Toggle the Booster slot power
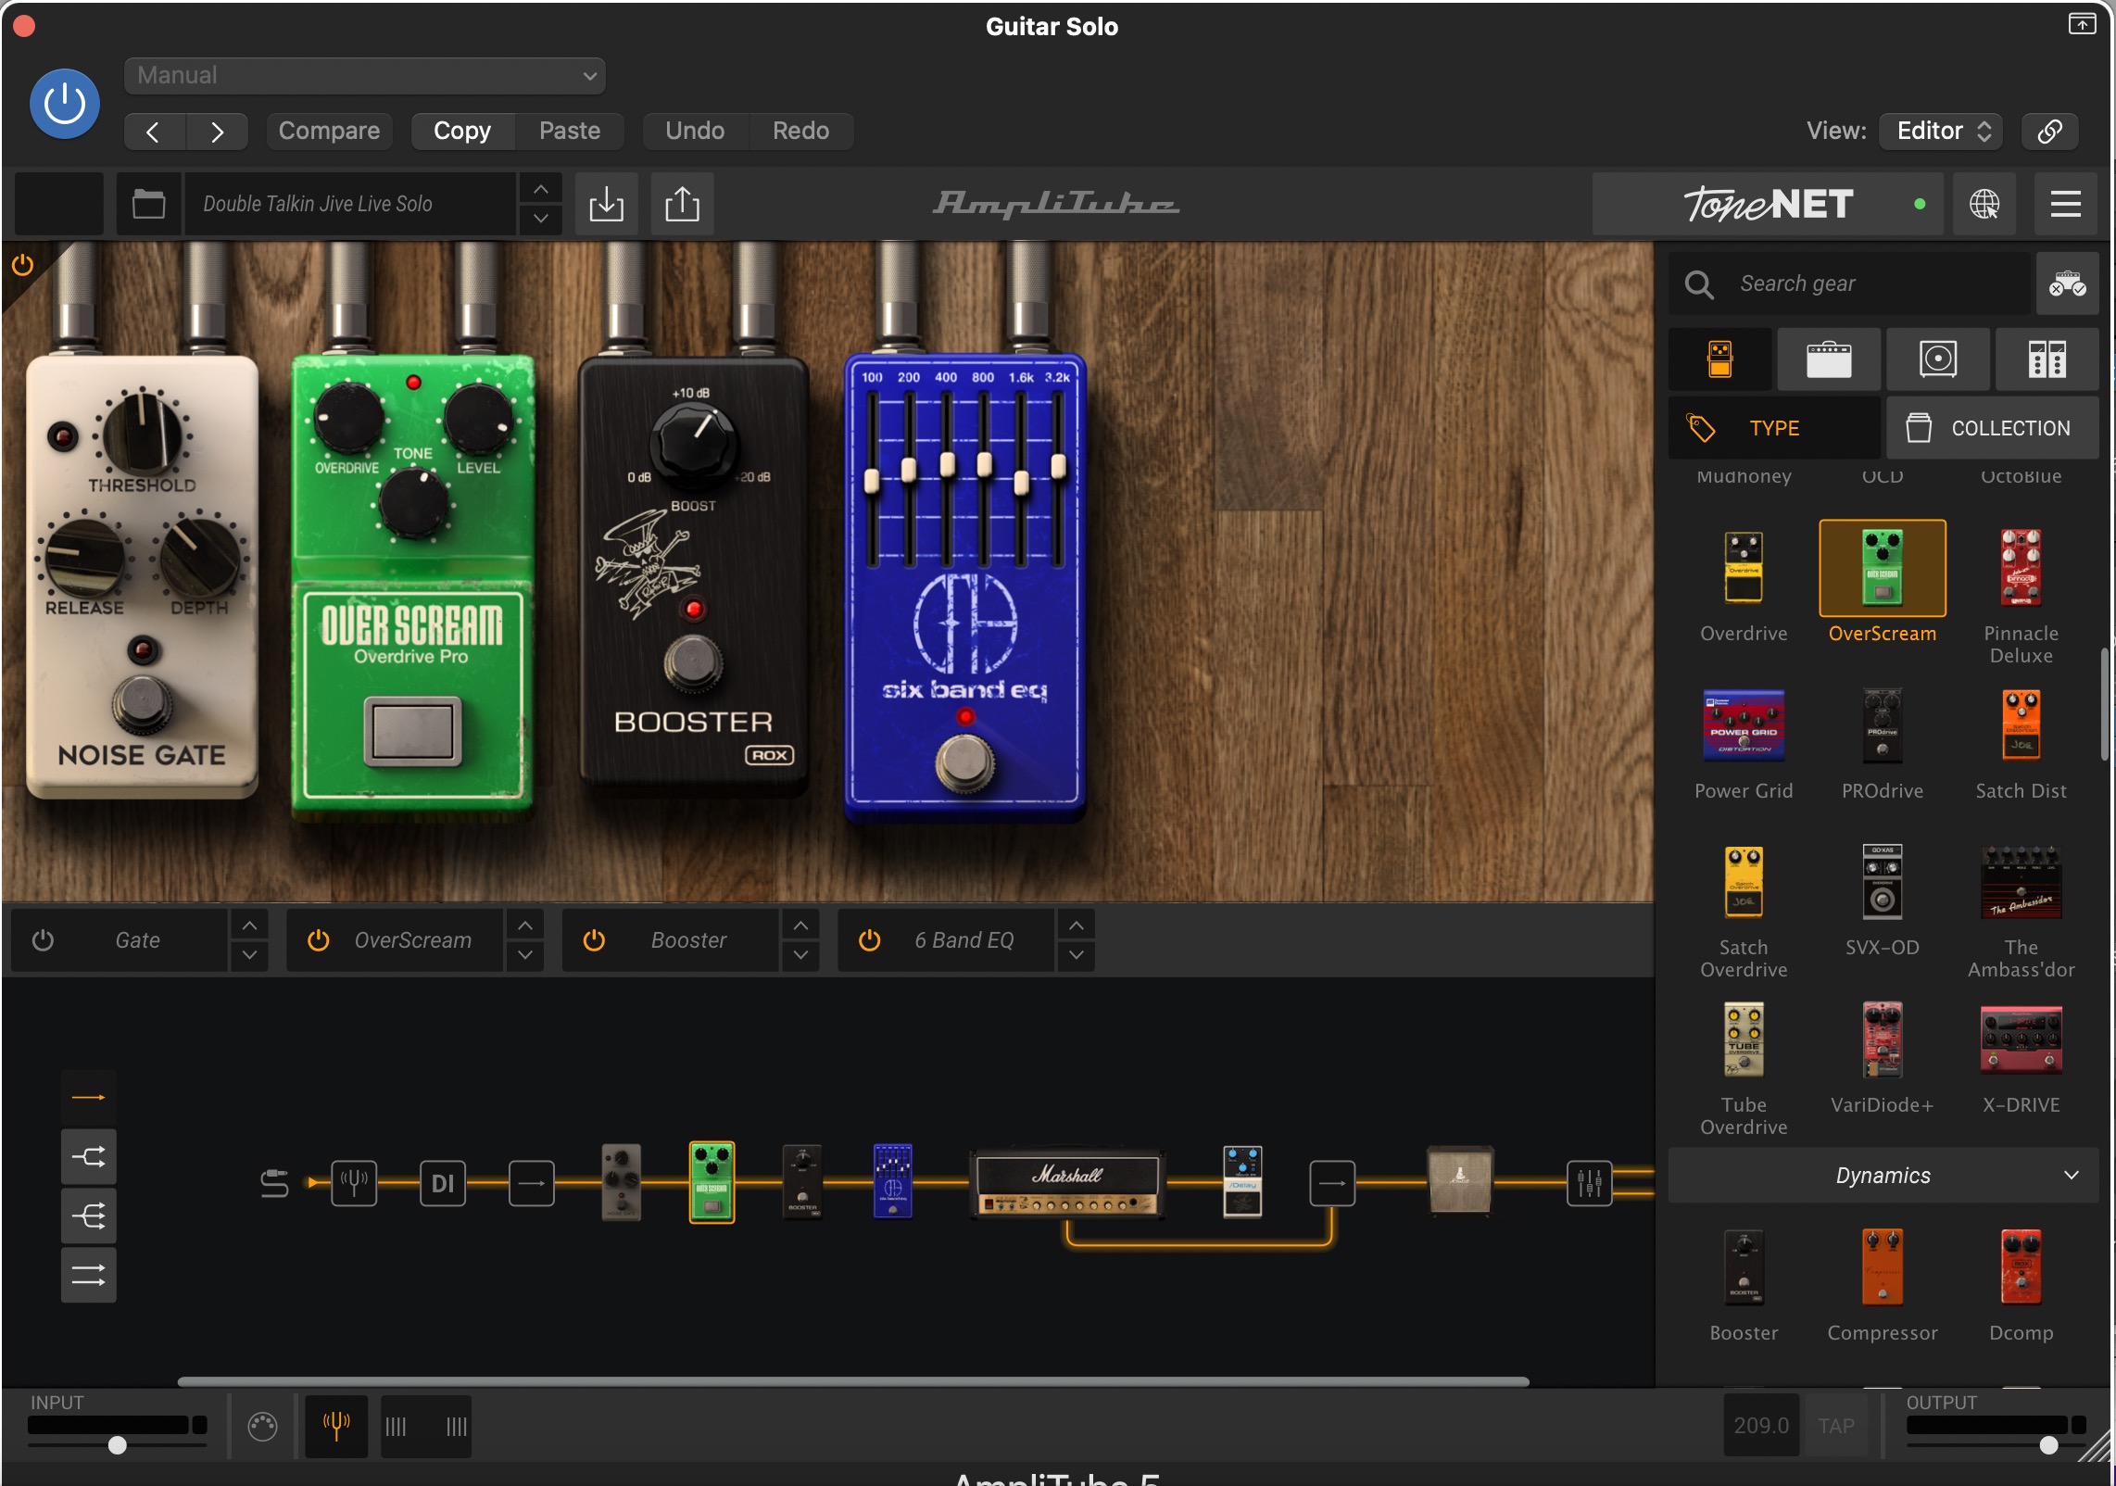Image resolution: width=2116 pixels, height=1486 pixels. coord(594,940)
